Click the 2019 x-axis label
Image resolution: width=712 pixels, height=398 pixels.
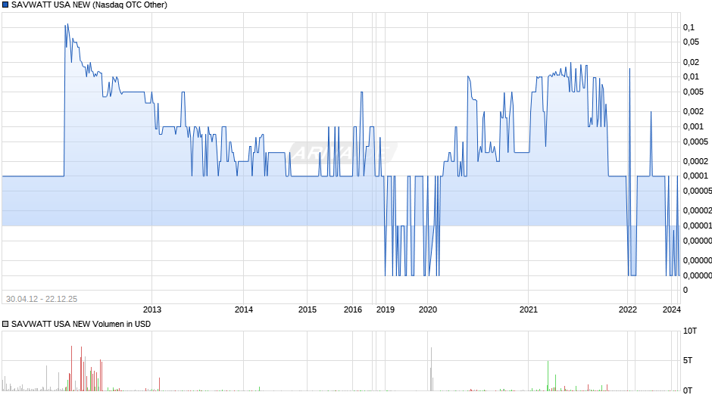(x=386, y=309)
